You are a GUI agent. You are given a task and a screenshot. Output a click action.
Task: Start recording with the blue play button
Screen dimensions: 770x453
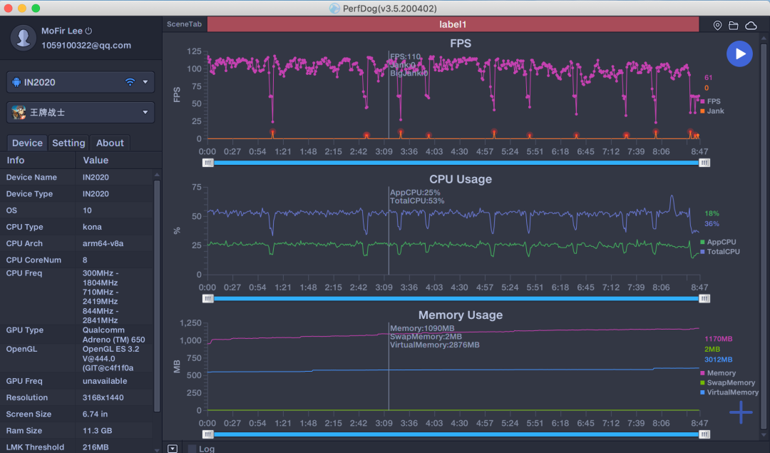coord(739,54)
